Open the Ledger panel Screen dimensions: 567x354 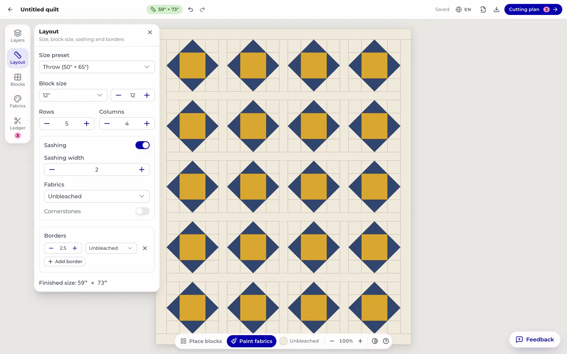tap(18, 128)
